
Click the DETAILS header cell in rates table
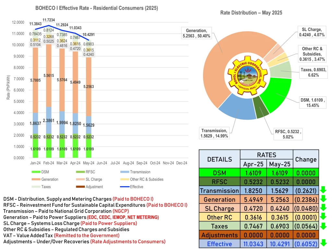click(x=219, y=159)
